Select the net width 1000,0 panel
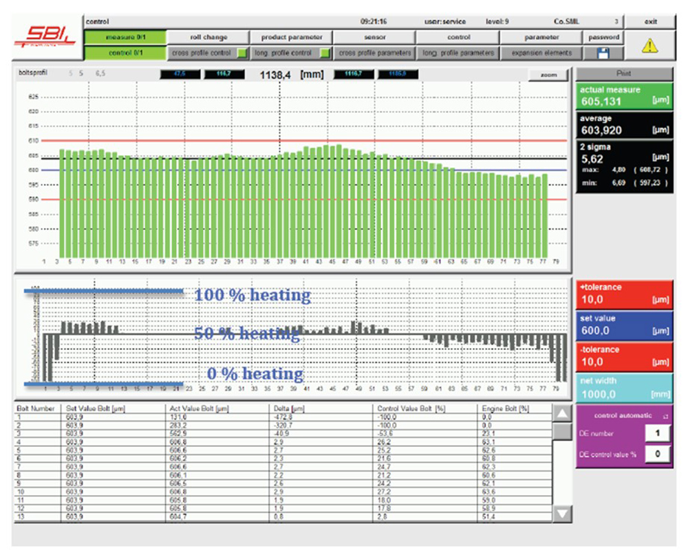The height and width of the screenshot is (555, 688). click(x=624, y=388)
